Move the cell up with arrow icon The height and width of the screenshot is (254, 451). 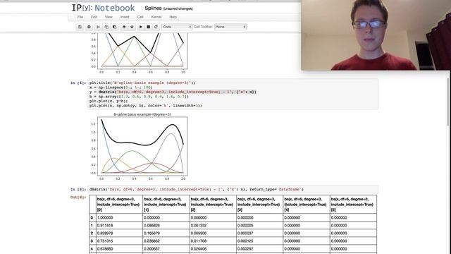pyautogui.click(x=124, y=27)
